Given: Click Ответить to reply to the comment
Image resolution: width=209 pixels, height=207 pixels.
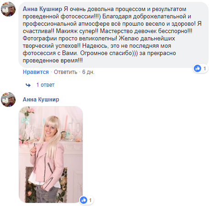Looking at the screenshot, I should pyautogui.click(x=66, y=72).
